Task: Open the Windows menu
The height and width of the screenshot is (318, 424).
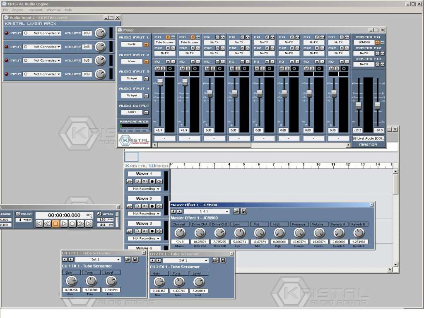Action: pyautogui.click(x=53, y=10)
